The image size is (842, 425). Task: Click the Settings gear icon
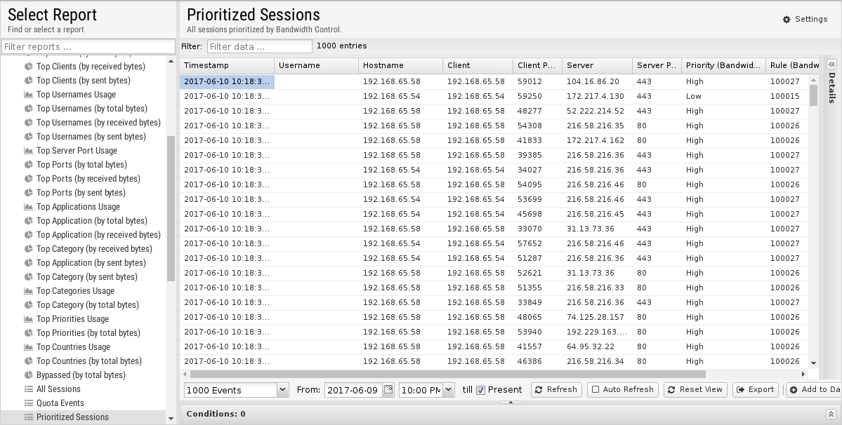[x=786, y=20]
